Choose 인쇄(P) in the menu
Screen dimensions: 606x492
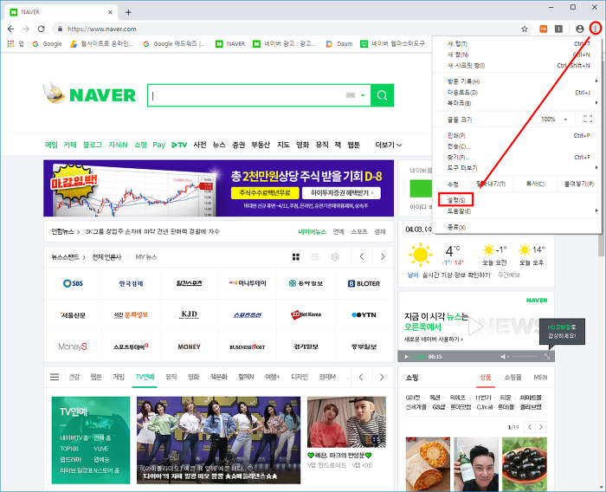point(517,135)
